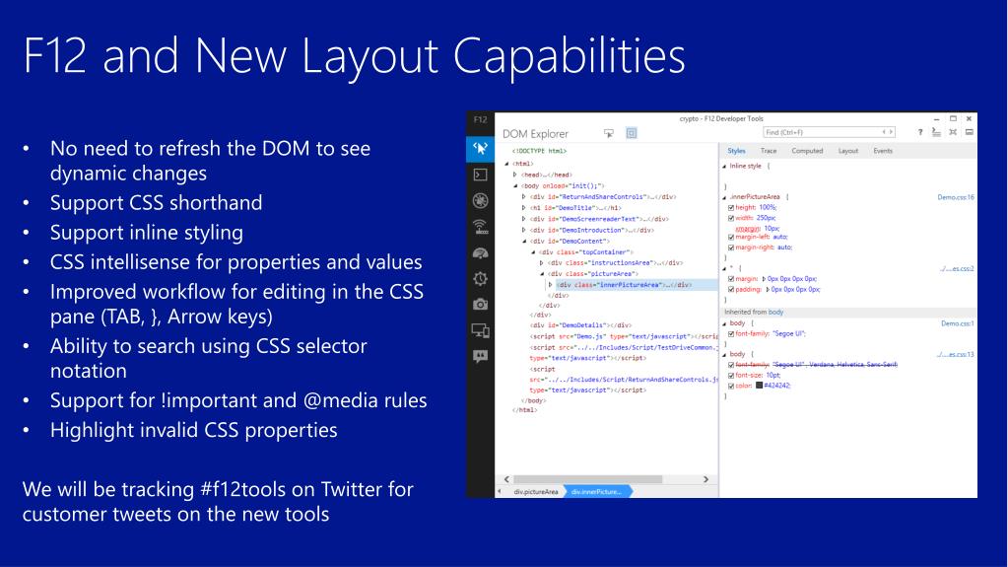Click the body link in Inherited from
This screenshot has height=567, width=1008.
[x=775, y=313]
